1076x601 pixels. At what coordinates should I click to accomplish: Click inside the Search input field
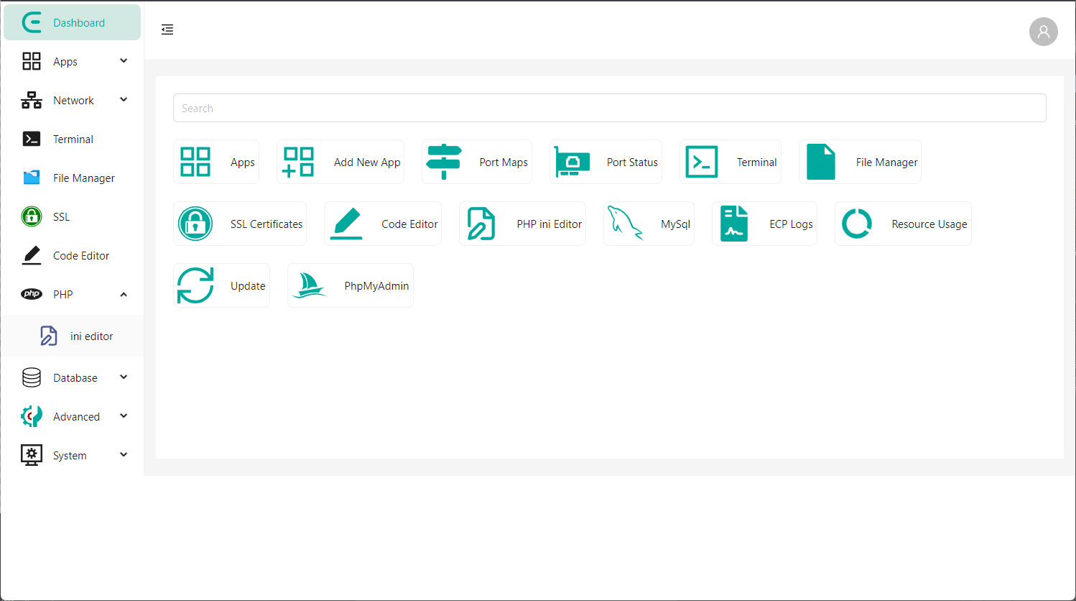click(x=609, y=107)
